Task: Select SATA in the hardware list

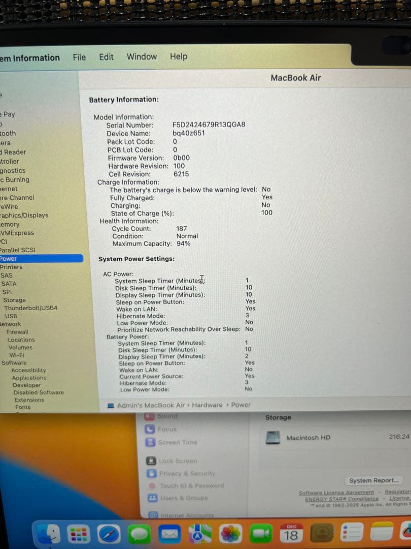Action: click(x=11, y=284)
